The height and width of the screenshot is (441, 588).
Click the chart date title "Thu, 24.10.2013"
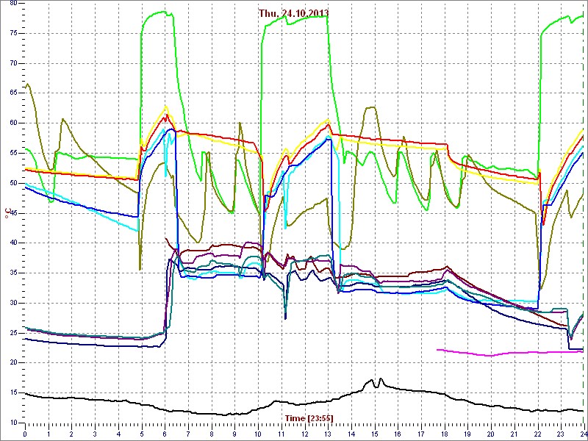coord(293,13)
